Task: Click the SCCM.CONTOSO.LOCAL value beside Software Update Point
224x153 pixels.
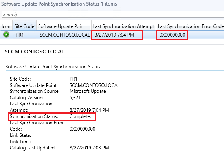Action: [x=95, y=85]
